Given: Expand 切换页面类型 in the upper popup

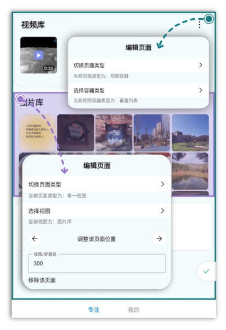Looking at the screenshot, I should click(x=201, y=65).
